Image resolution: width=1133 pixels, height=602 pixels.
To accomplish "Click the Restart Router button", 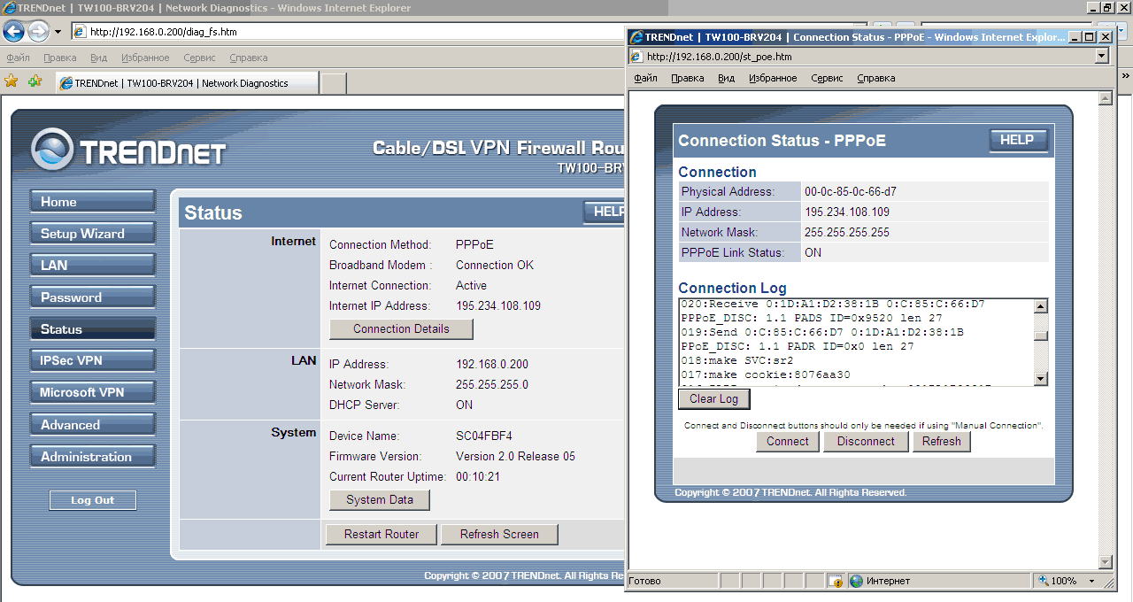I will [x=382, y=535].
